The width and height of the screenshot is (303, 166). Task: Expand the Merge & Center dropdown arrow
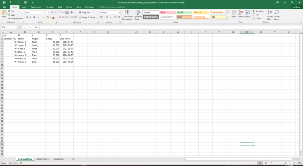[x=97, y=17]
